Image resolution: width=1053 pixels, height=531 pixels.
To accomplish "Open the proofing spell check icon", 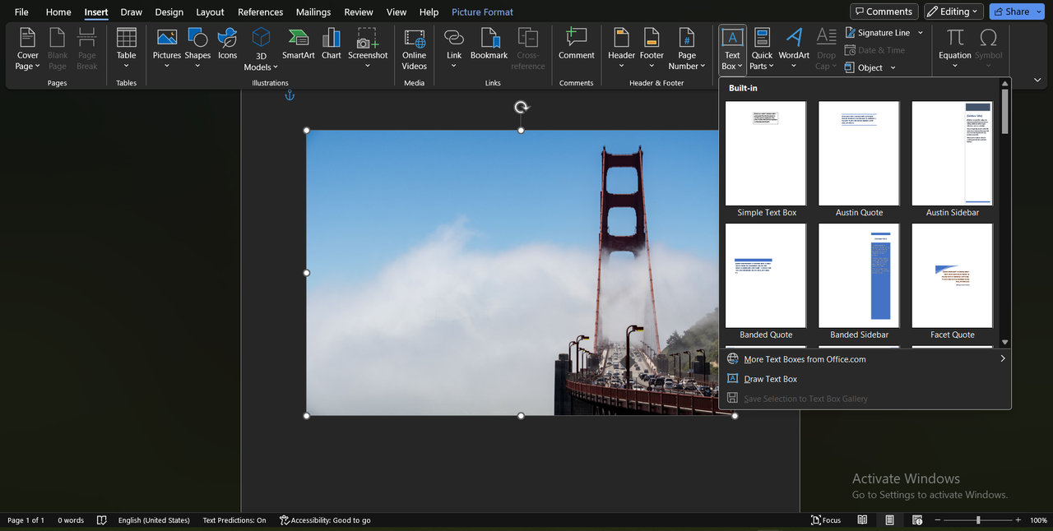I will coord(101,520).
